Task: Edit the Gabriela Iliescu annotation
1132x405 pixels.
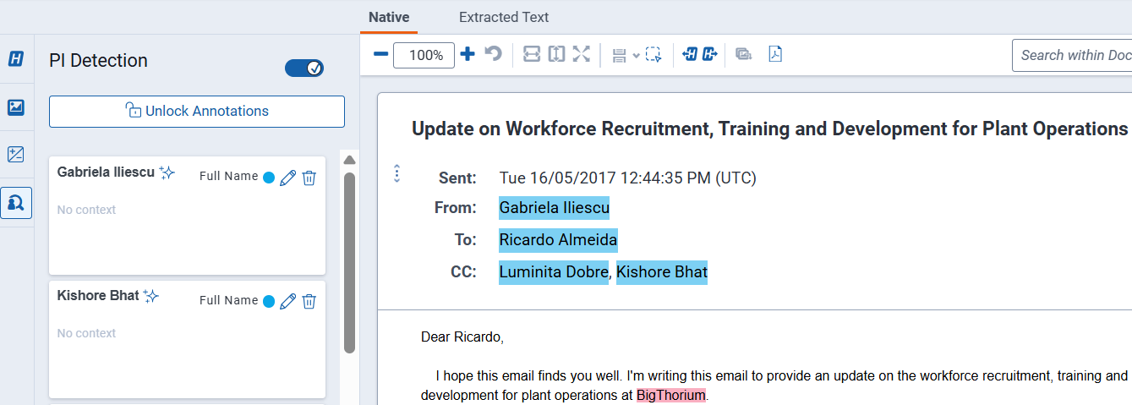Action: click(288, 178)
